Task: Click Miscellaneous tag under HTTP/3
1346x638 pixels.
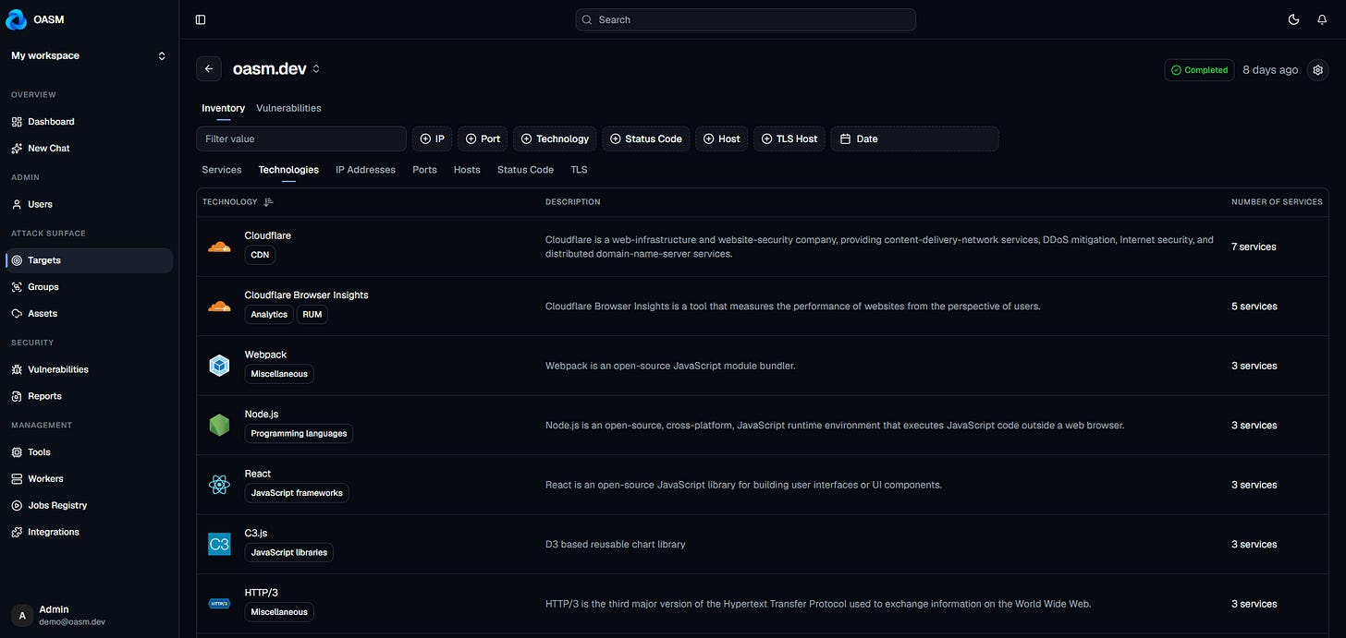Action: coord(279,612)
